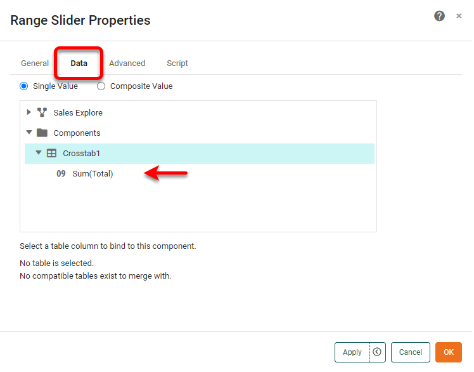Collapse the Crosstab1 tree node
The image size is (474, 372).
point(39,153)
